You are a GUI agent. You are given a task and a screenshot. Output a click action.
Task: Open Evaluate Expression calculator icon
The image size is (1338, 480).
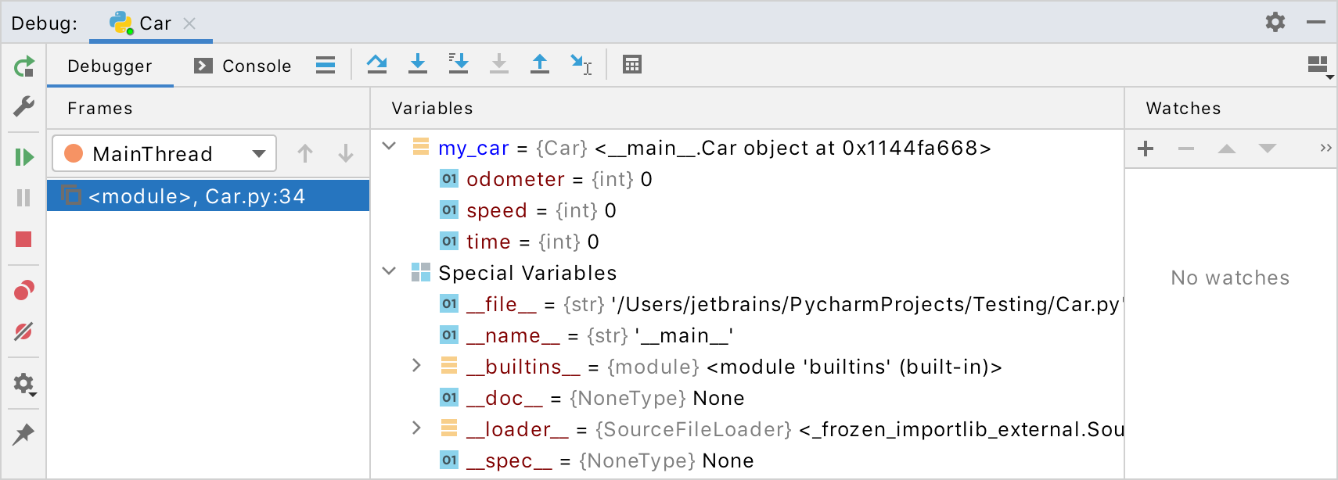point(632,64)
